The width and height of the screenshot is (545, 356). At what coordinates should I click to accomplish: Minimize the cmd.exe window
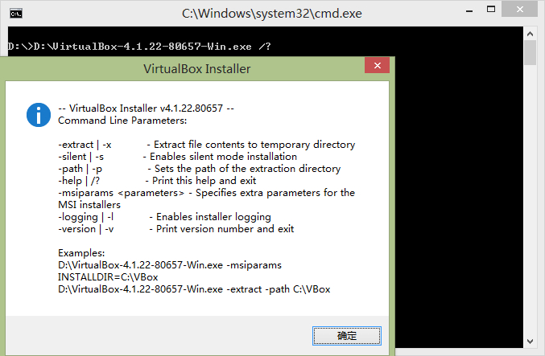pos(469,10)
